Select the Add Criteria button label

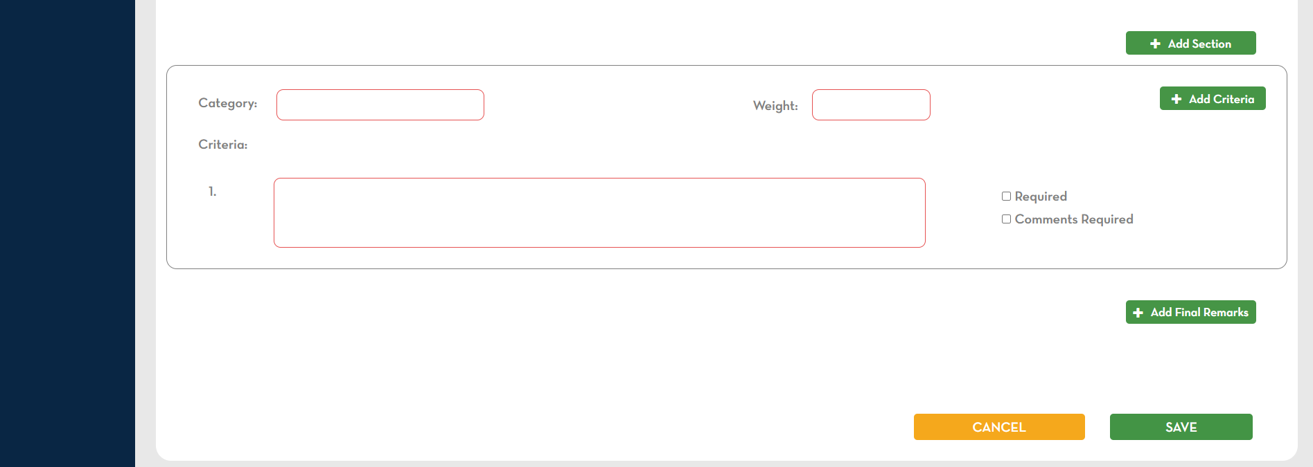[x=1222, y=99]
